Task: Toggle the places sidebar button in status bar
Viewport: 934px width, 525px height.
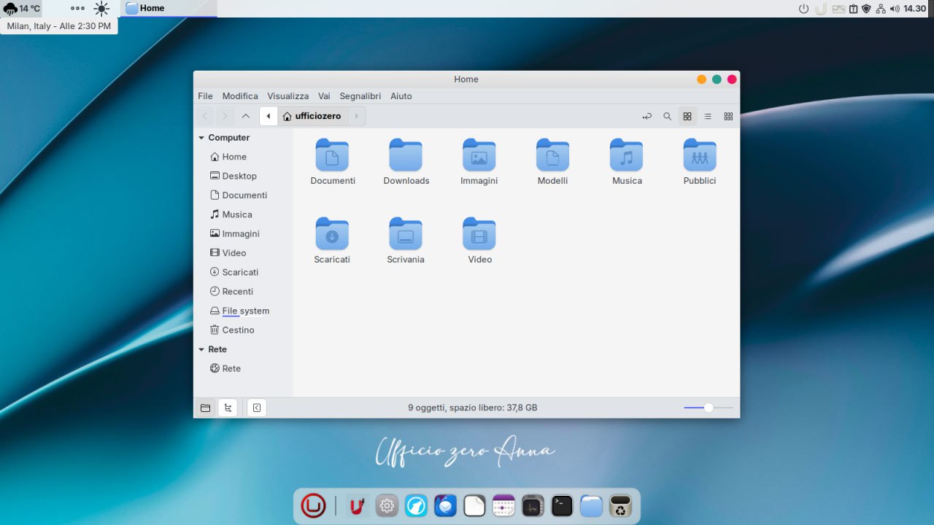Action: pyautogui.click(x=205, y=407)
